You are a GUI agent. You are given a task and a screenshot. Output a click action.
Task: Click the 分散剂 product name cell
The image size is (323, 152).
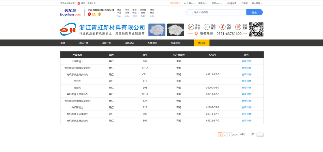(77, 87)
